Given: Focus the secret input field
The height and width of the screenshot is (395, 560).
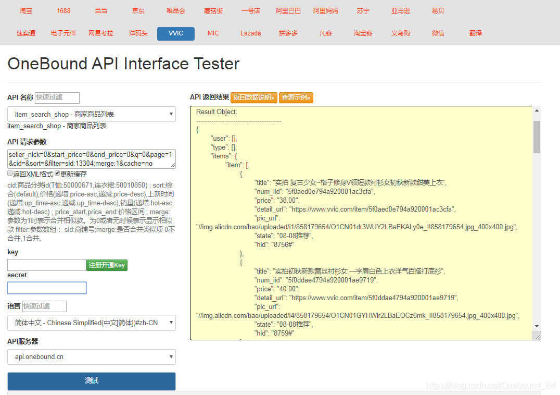Looking at the screenshot, I should pyautogui.click(x=47, y=288).
